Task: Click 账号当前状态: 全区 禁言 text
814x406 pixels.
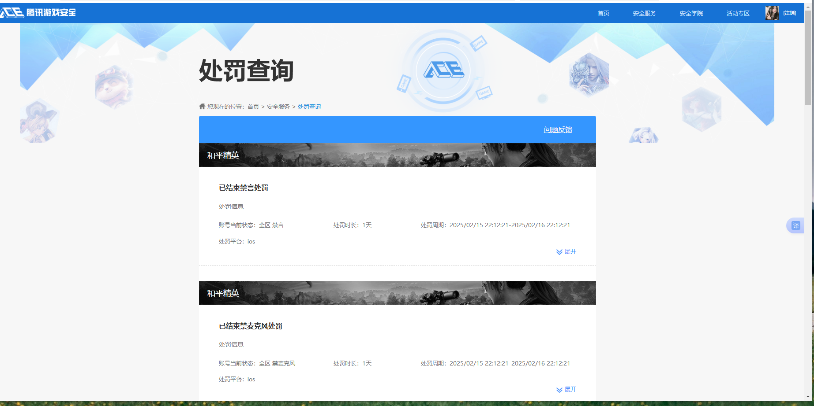Action: [251, 225]
